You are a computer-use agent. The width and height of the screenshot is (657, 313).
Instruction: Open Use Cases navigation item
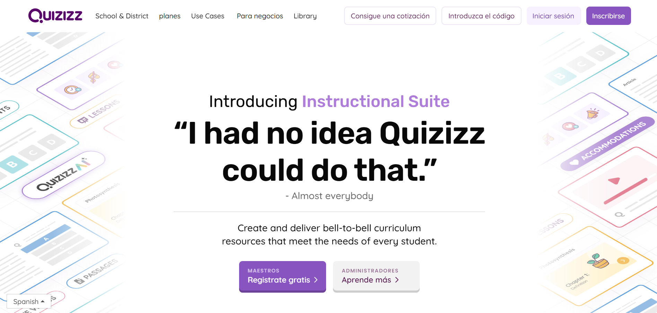pyautogui.click(x=208, y=16)
